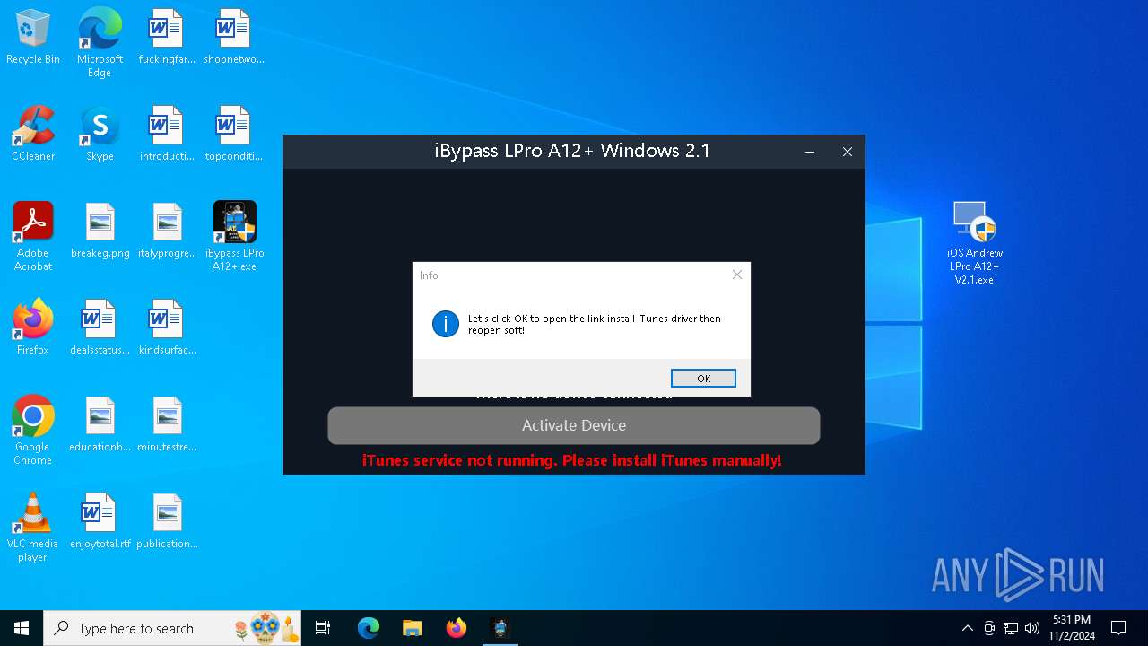1148x646 pixels.
Task: Open Microsoft Edge from the taskbar
Action: [369, 628]
